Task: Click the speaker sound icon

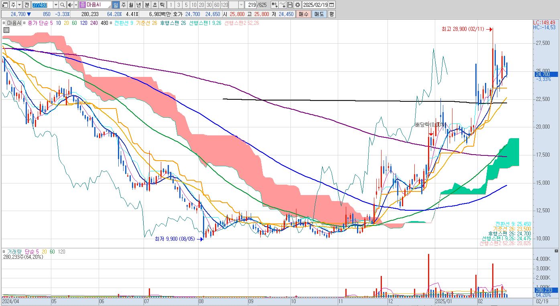Action: tap(70, 5)
